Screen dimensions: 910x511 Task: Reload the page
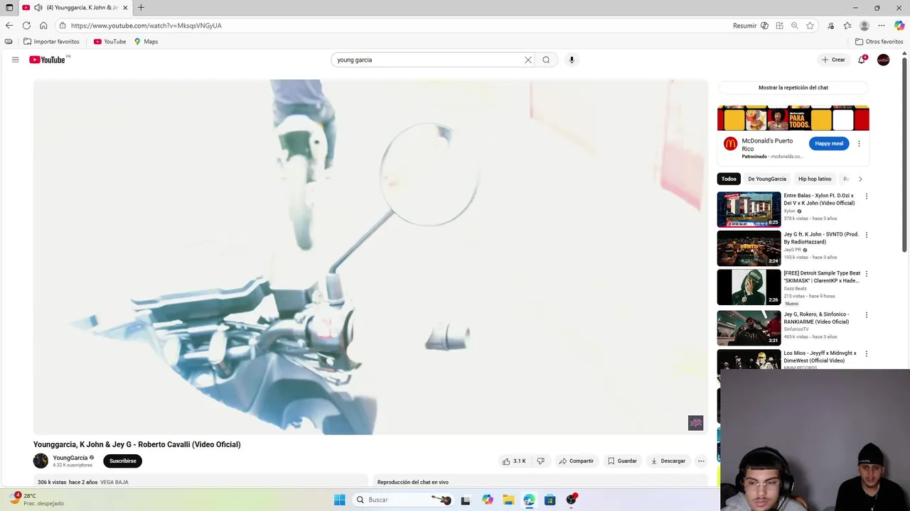26,26
